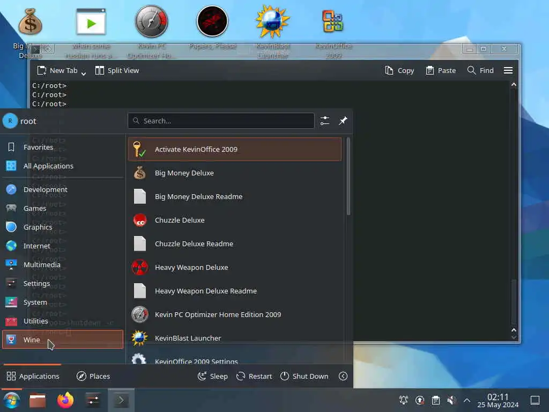Click the Search field in launcher
The image size is (549, 412).
pyautogui.click(x=221, y=121)
